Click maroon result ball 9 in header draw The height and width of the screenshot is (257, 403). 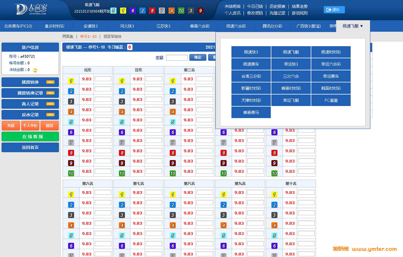201,11
